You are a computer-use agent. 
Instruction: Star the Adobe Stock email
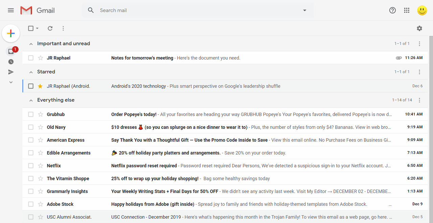tap(40, 204)
